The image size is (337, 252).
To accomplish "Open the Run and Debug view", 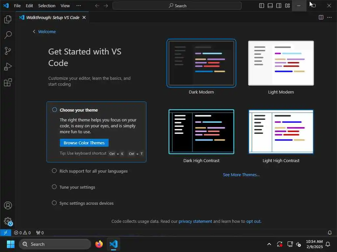I will (8, 67).
